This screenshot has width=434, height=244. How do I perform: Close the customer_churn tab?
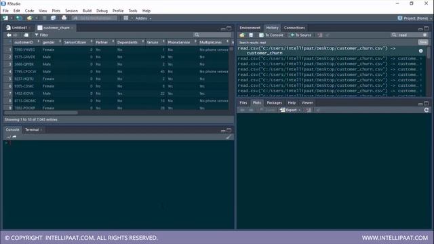click(x=72, y=28)
